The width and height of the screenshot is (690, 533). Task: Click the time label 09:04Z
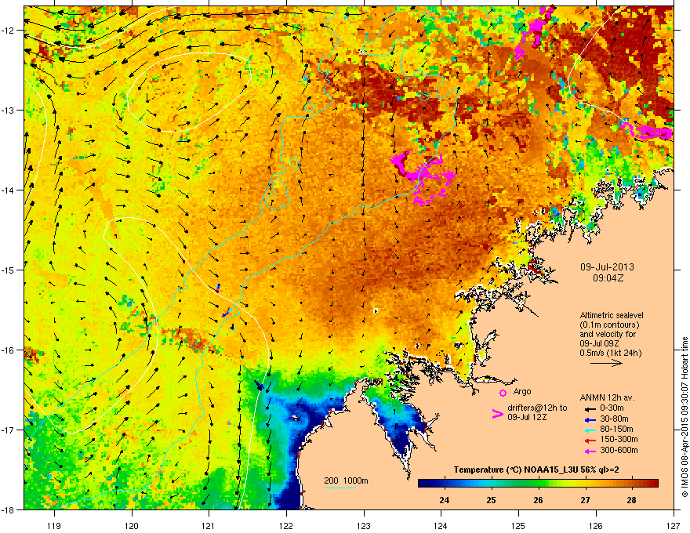[608, 278]
